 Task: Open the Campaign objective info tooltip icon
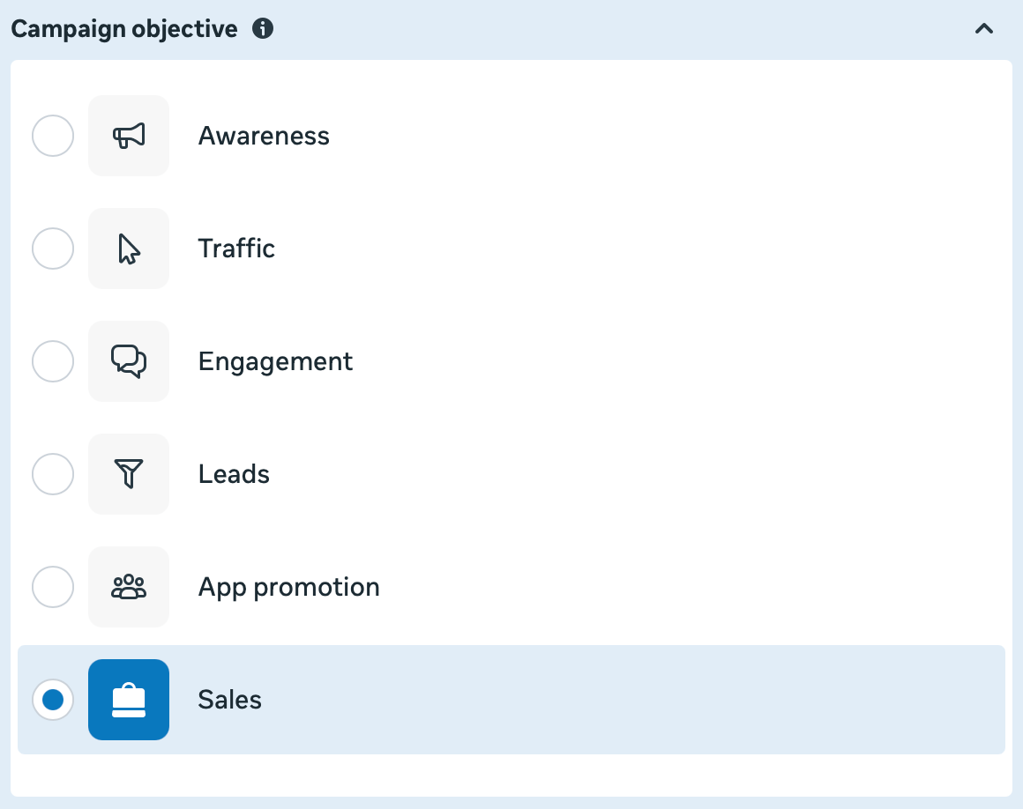pyautogui.click(x=265, y=28)
